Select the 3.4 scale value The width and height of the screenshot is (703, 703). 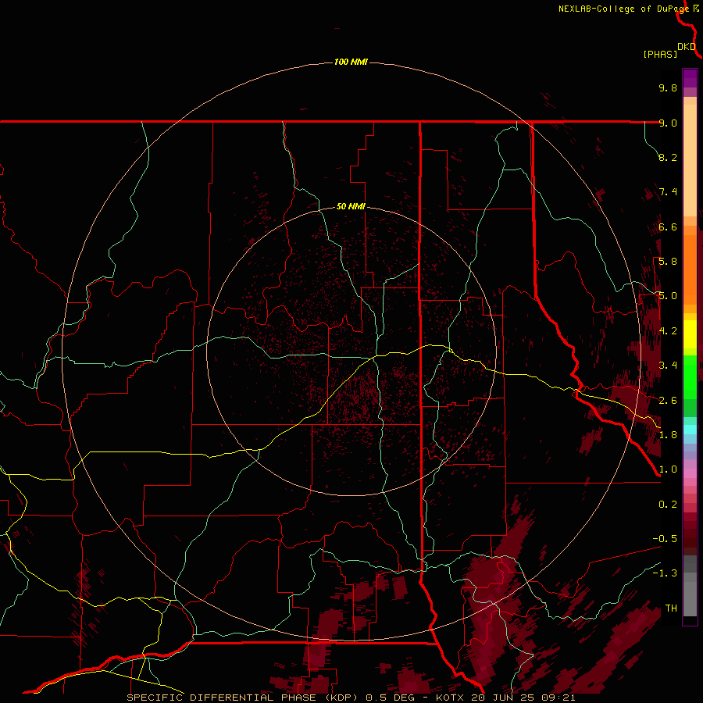[x=668, y=366]
